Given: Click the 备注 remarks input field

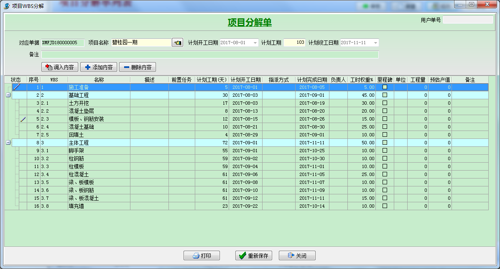Looking at the screenshot, I should (210, 54).
